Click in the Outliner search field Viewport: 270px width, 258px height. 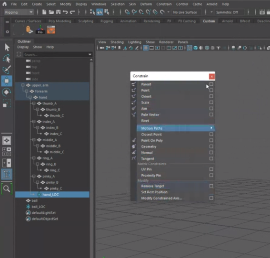[56, 55]
